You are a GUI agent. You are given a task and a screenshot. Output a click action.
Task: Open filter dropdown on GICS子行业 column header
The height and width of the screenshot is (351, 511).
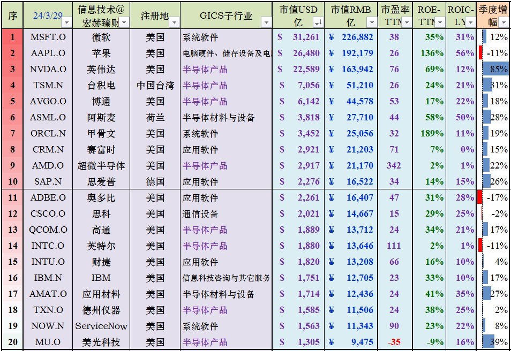[x=266, y=22]
